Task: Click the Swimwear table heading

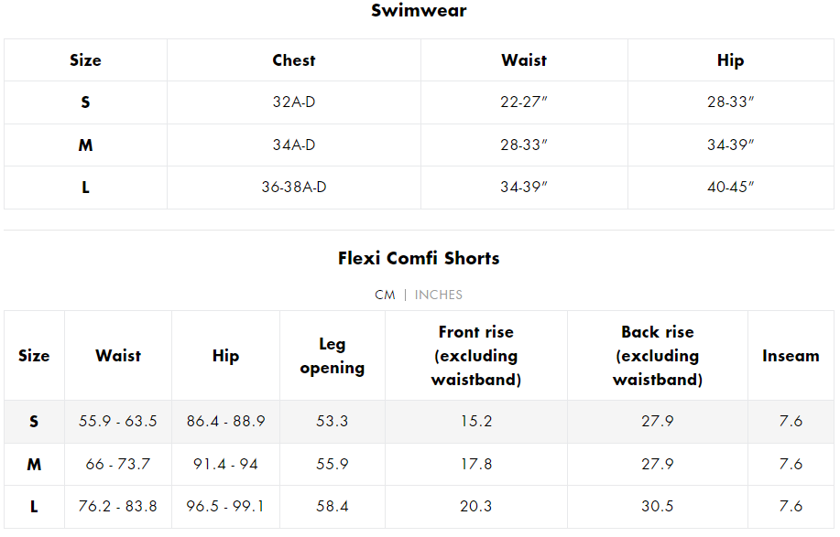Action: pos(419,10)
